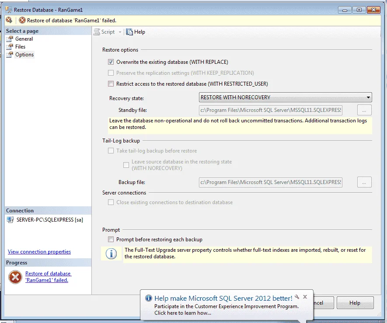Toggle Preserve the replication settings checkbox

(x=111, y=73)
